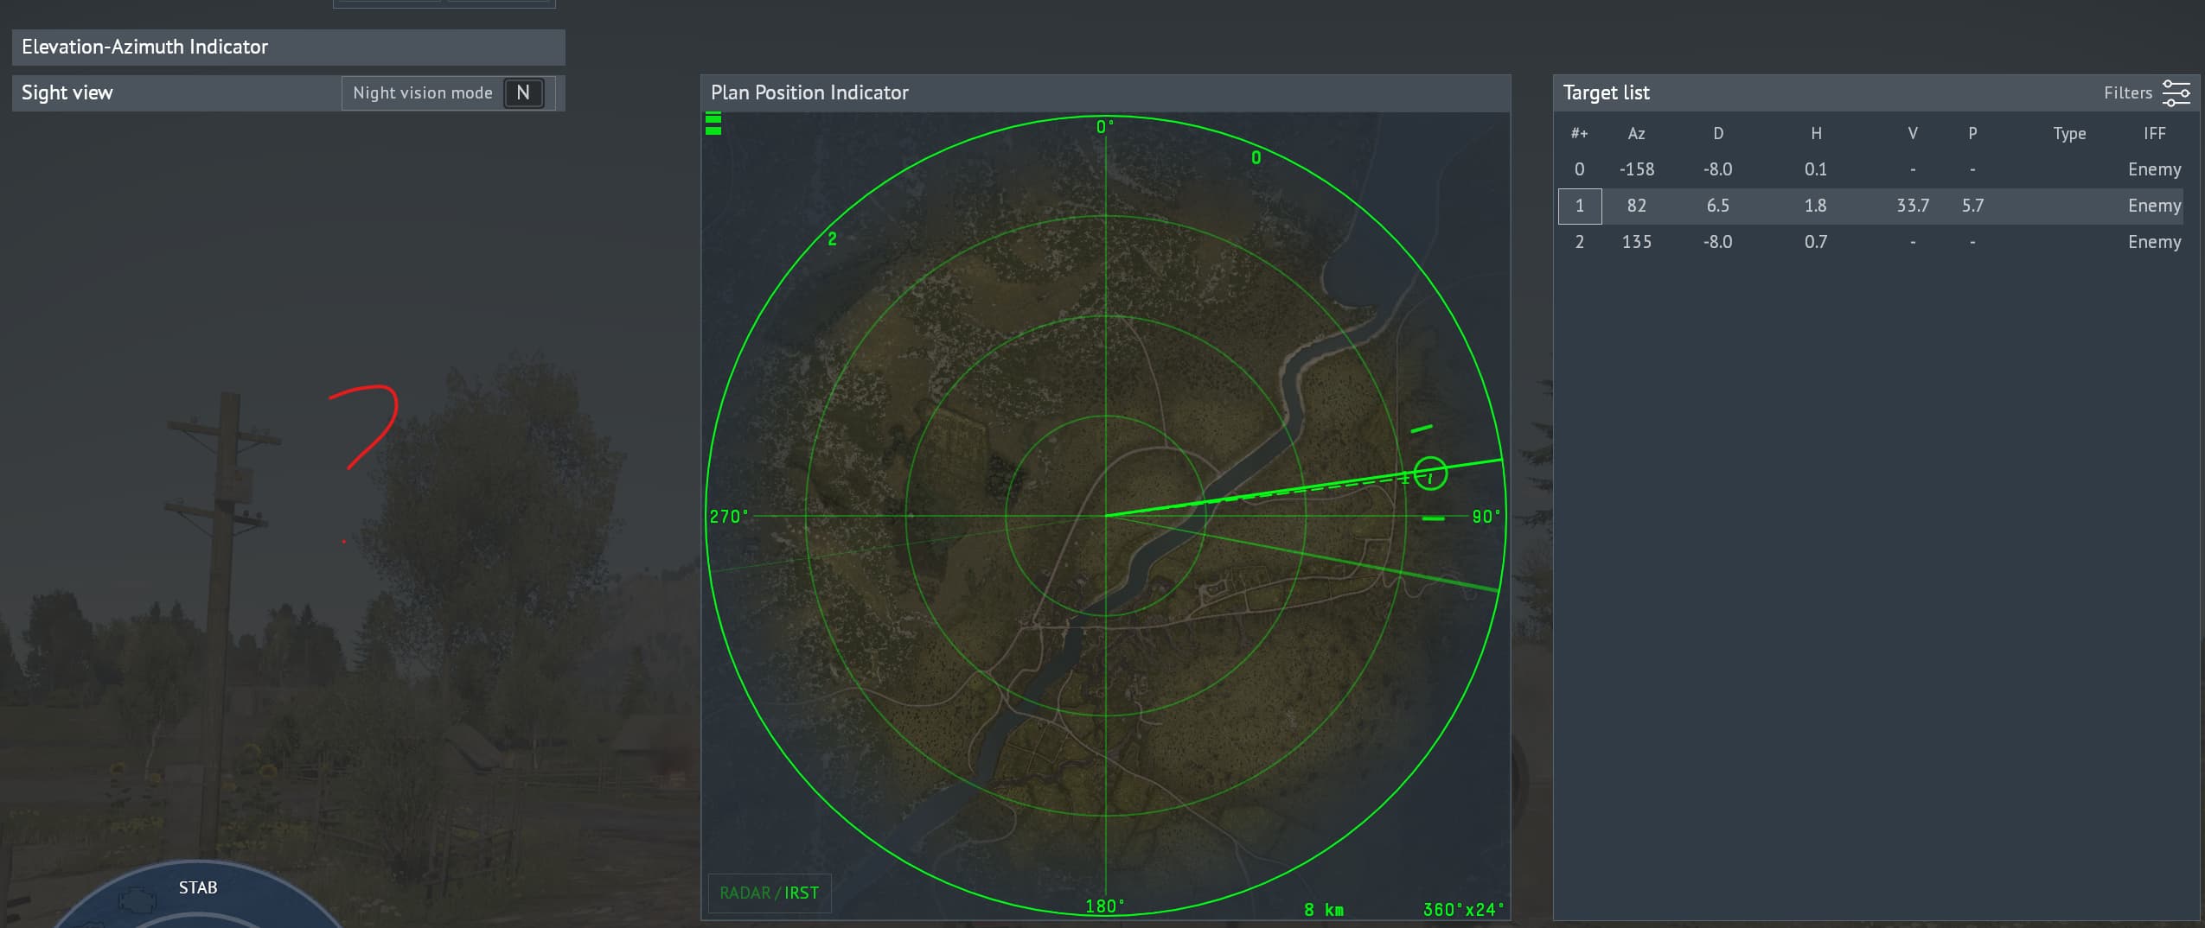Click the engine icon in the STAB dial
This screenshot has width=2205, height=928.
(x=137, y=900)
